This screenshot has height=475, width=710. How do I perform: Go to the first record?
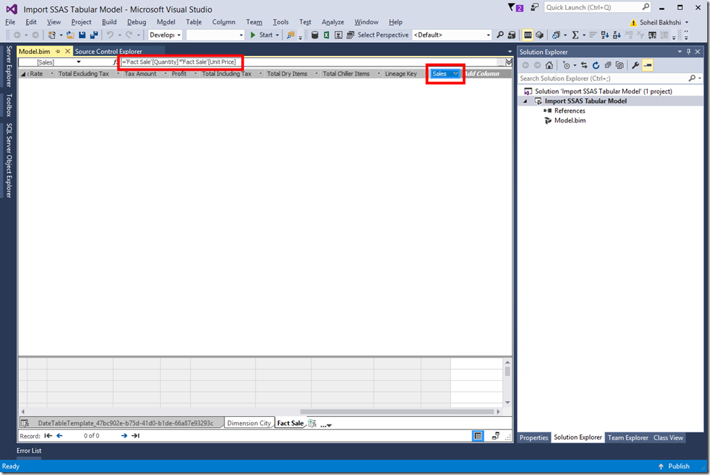(48, 436)
